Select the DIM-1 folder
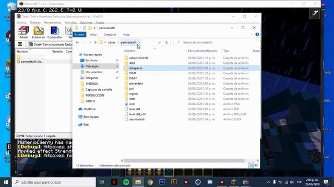 pos(133,78)
